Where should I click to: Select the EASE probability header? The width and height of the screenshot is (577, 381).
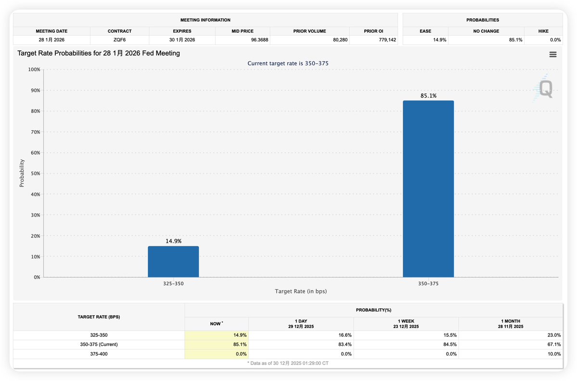point(425,31)
